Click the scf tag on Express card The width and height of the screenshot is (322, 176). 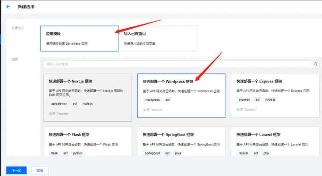click(x=258, y=99)
